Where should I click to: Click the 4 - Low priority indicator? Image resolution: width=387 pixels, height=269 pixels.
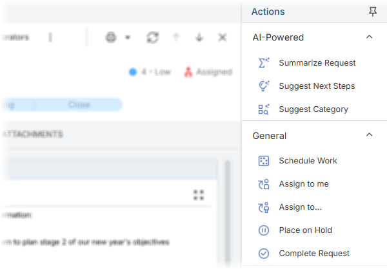[x=150, y=72]
